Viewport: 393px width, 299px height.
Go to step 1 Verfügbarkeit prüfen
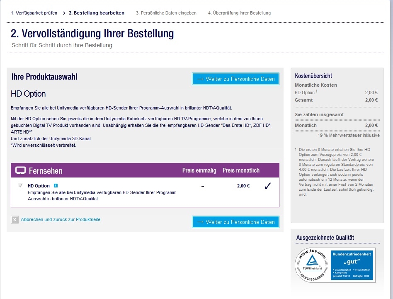(x=34, y=13)
